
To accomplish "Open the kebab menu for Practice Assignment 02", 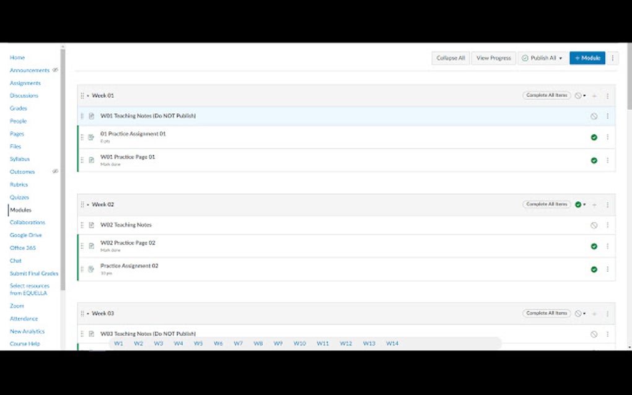I will pos(608,269).
